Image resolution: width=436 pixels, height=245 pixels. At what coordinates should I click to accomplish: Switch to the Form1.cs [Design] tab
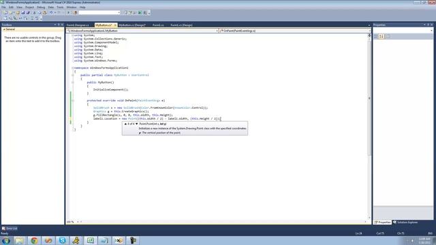181,25
